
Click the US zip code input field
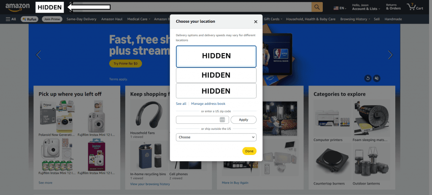tap(198, 120)
